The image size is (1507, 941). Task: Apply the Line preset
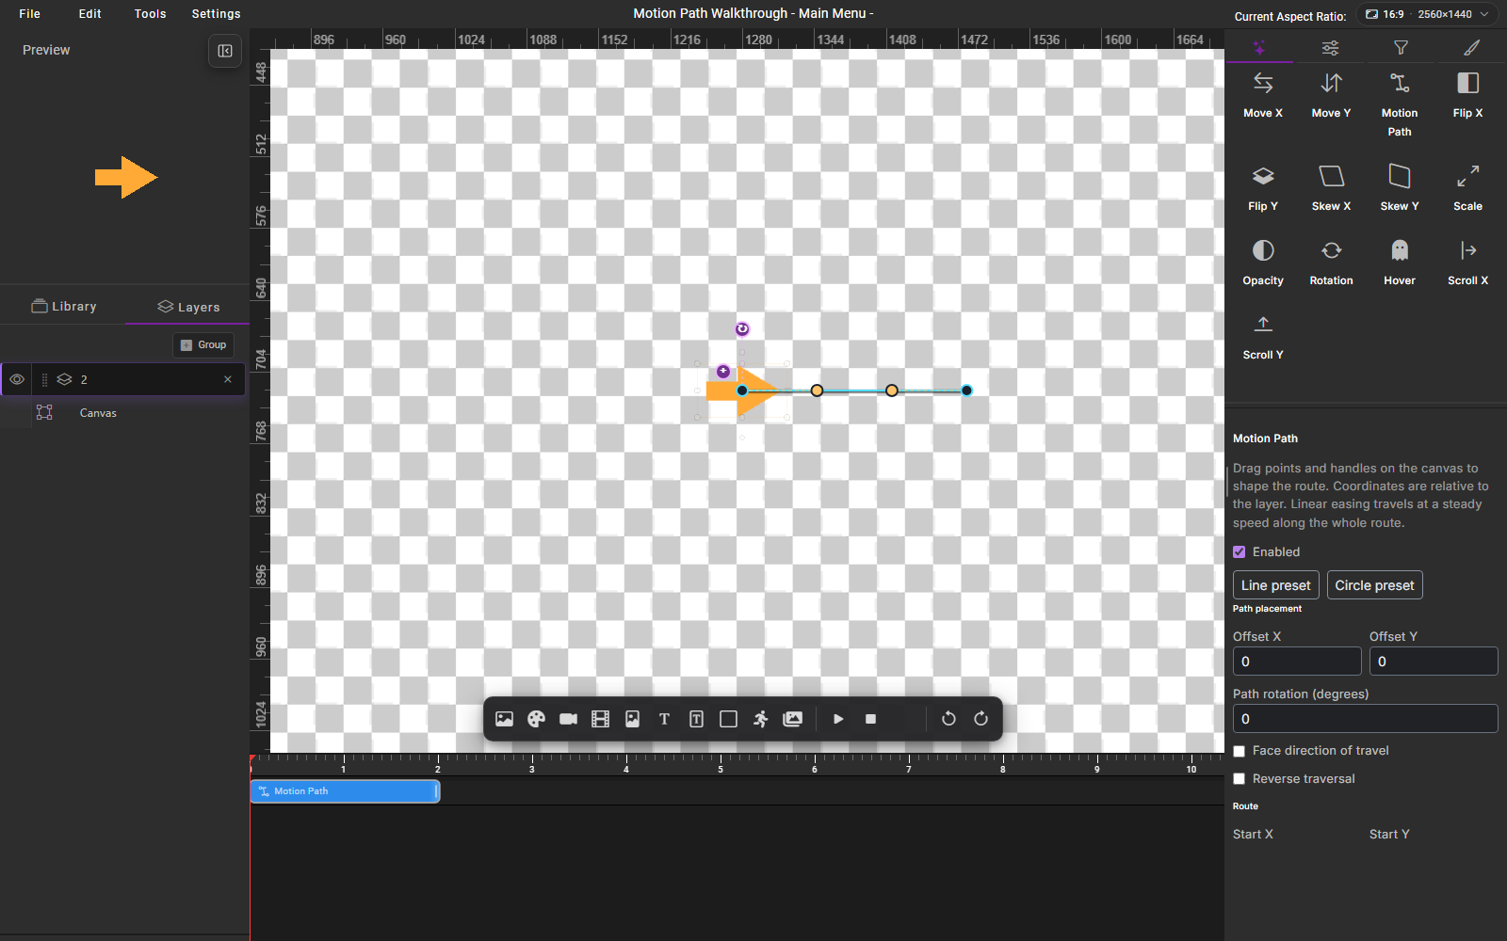pyautogui.click(x=1276, y=585)
